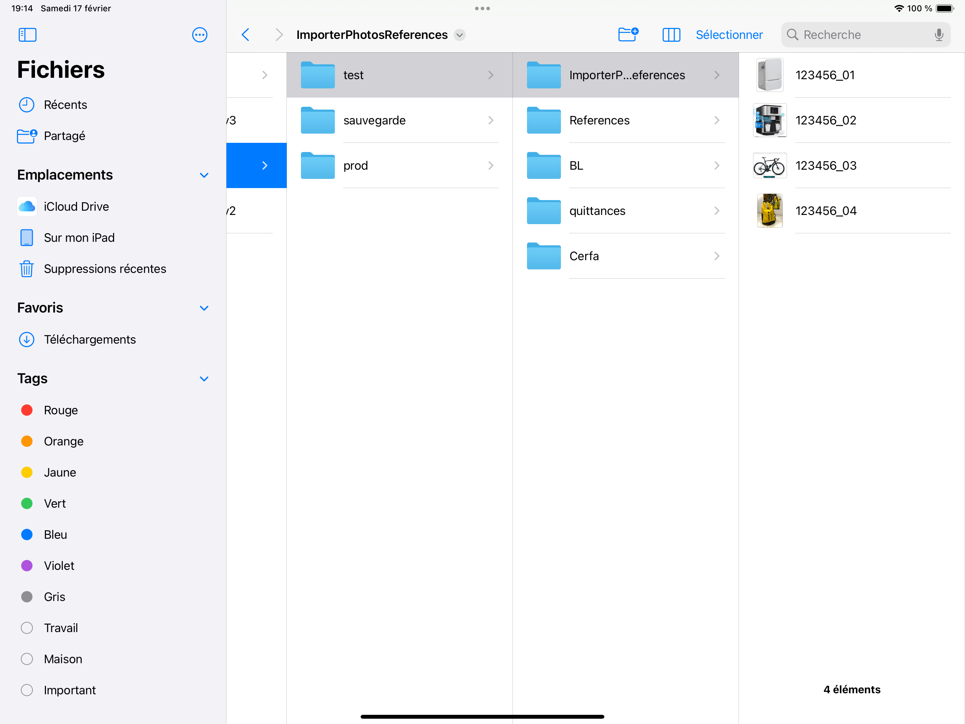
Task: Expand the sauvegarde folder chevron
Action: pos(491,120)
